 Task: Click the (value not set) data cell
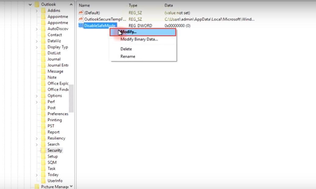click(177, 13)
